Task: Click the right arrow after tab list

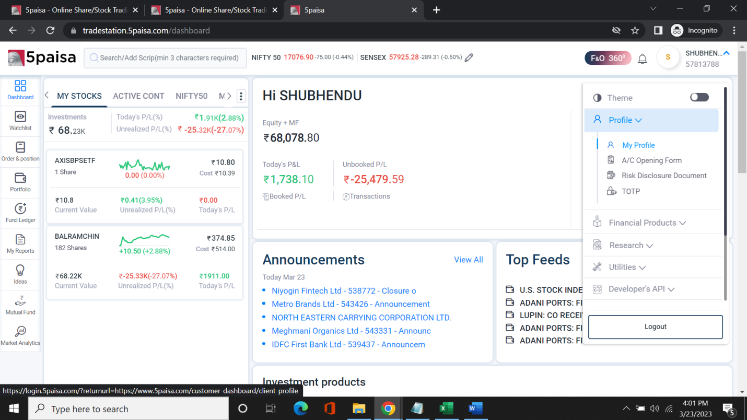Action: [229, 96]
